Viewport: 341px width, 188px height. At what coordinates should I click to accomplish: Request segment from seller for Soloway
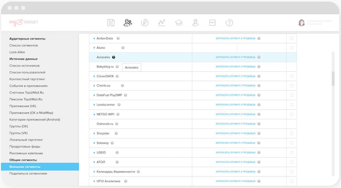tap(235, 143)
